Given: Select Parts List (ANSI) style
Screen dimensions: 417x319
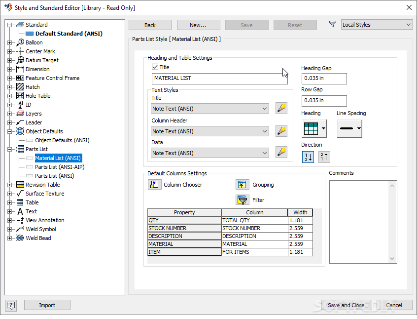Looking at the screenshot, I should coord(55,176).
